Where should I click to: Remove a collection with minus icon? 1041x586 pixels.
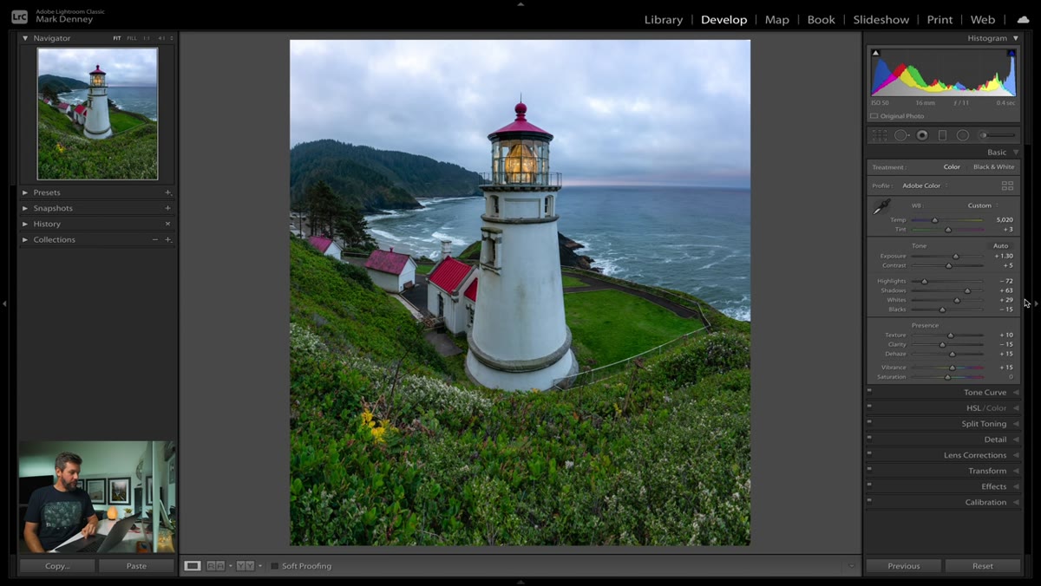coord(155,239)
